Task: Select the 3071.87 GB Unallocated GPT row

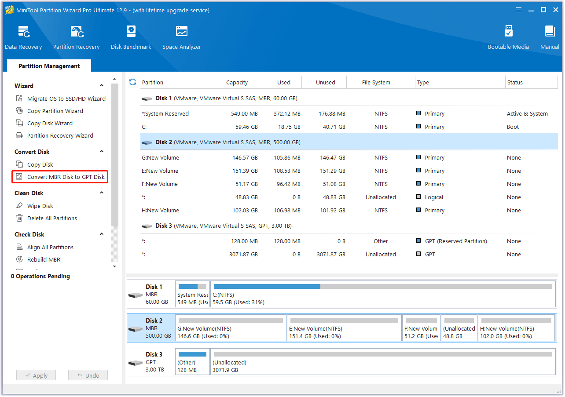Action: pos(349,255)
